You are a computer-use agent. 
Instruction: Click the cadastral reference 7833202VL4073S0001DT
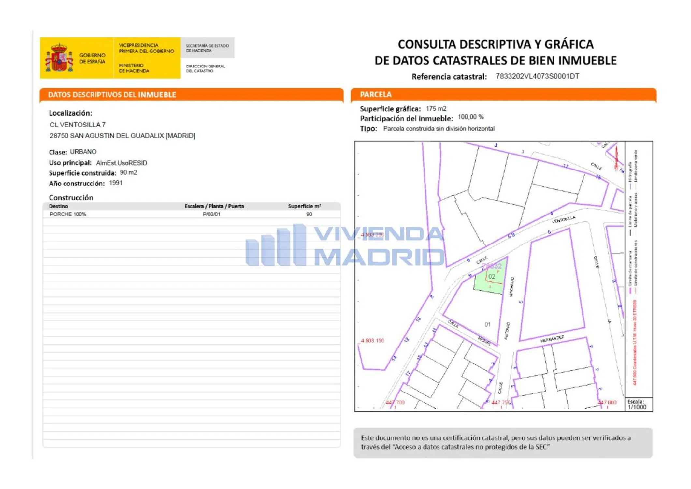(537, 76)
